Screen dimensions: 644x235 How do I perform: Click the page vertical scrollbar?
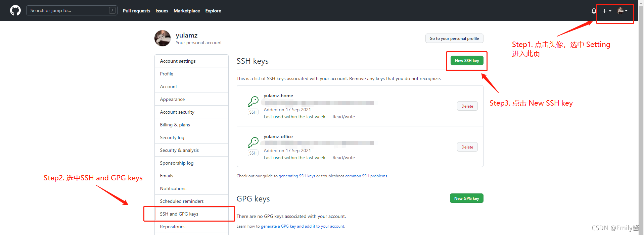click(641, 117)
